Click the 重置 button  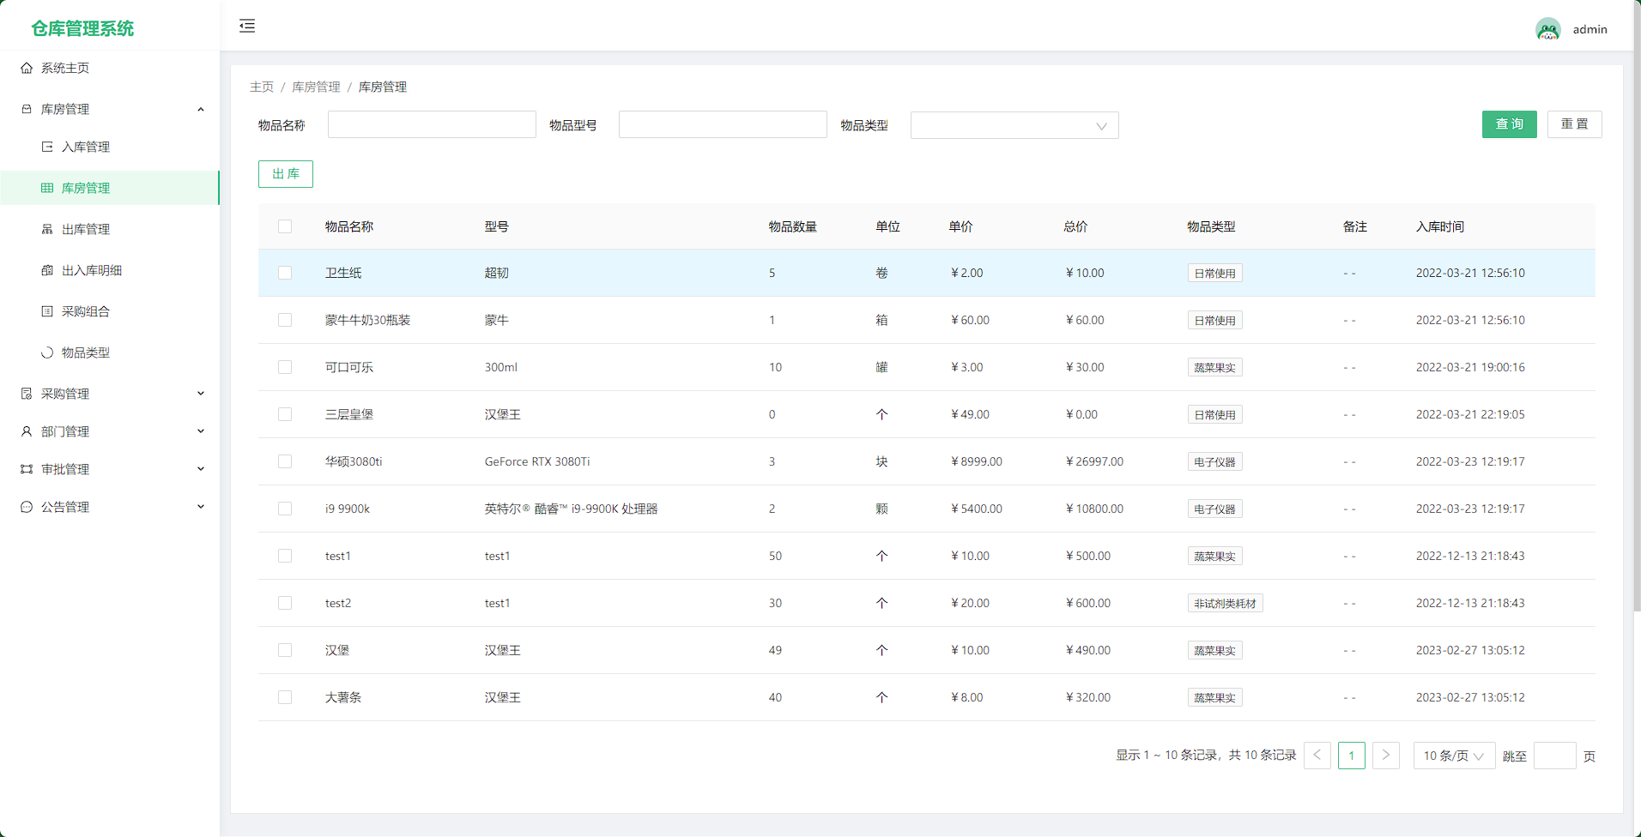[x=1575, y=124]
